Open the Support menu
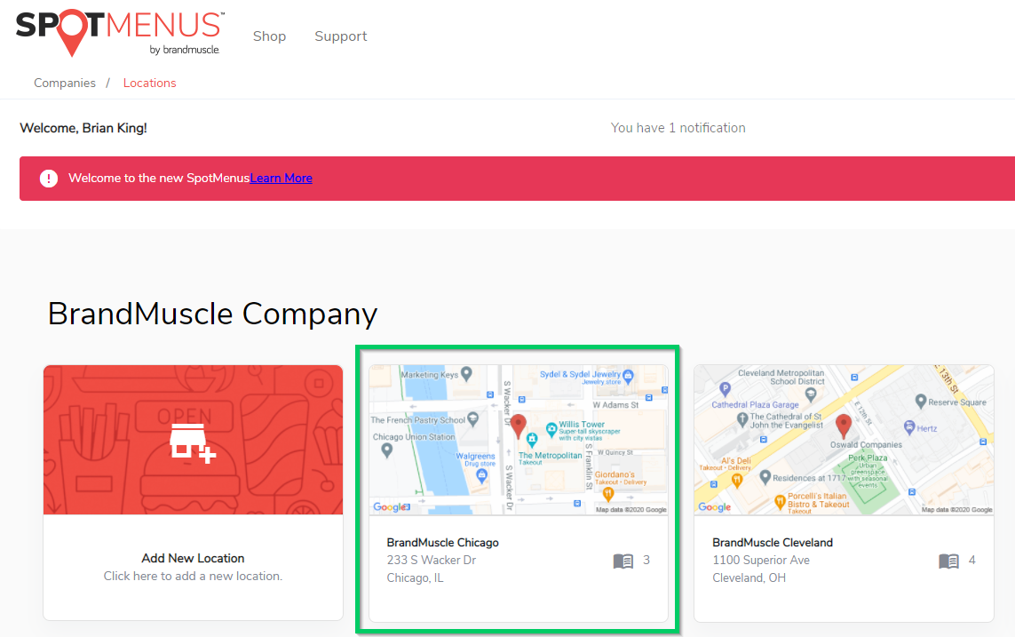This screenshot has height=637, width=1015. [340, 36]
